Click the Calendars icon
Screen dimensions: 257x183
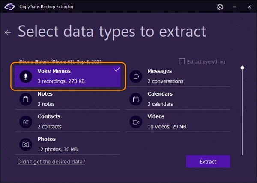coord(136,99)
